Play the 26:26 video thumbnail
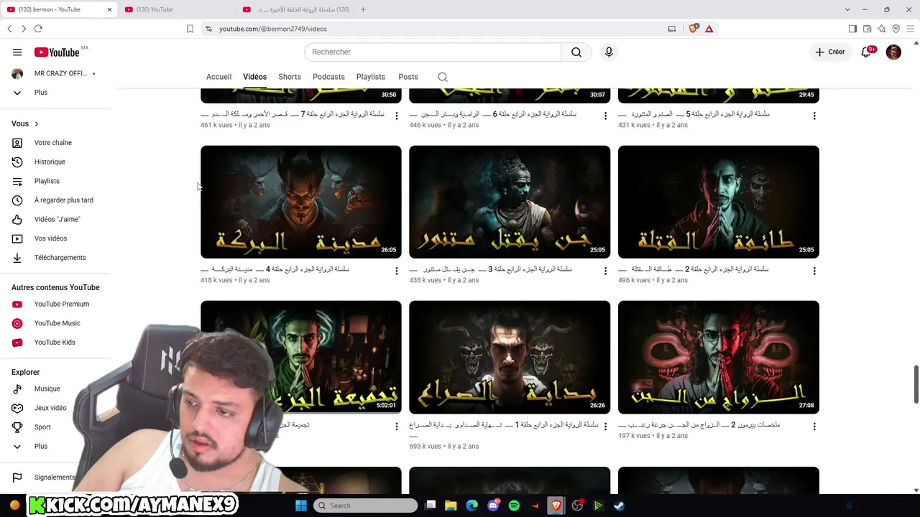Image resolution: width=920 pixels, height=517 pixels. coord(510,357)
